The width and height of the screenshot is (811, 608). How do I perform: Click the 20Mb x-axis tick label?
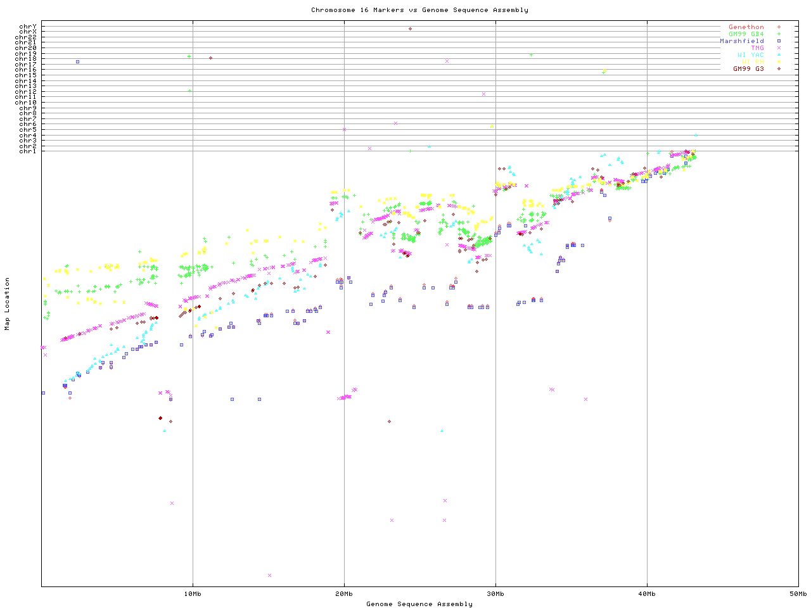pyautogui.click(x=344, y=593)
